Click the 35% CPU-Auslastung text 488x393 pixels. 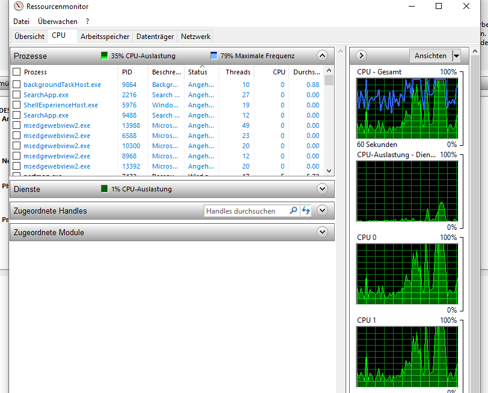pos(143,56)
